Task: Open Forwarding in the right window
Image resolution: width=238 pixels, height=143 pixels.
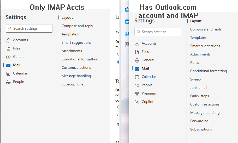Action: (199, 121)
